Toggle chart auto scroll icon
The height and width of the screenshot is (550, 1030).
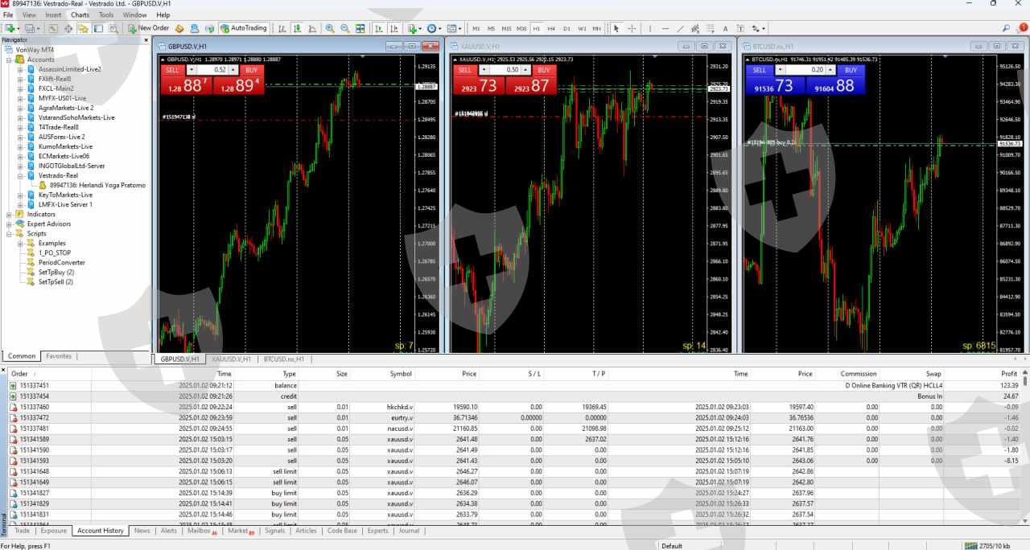tap(379, 28)
